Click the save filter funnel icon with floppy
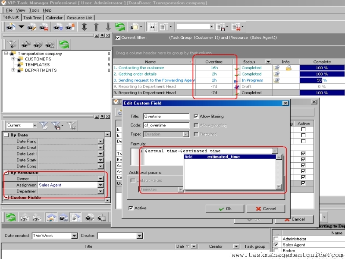Screen dimensions: 345x259 56,126
